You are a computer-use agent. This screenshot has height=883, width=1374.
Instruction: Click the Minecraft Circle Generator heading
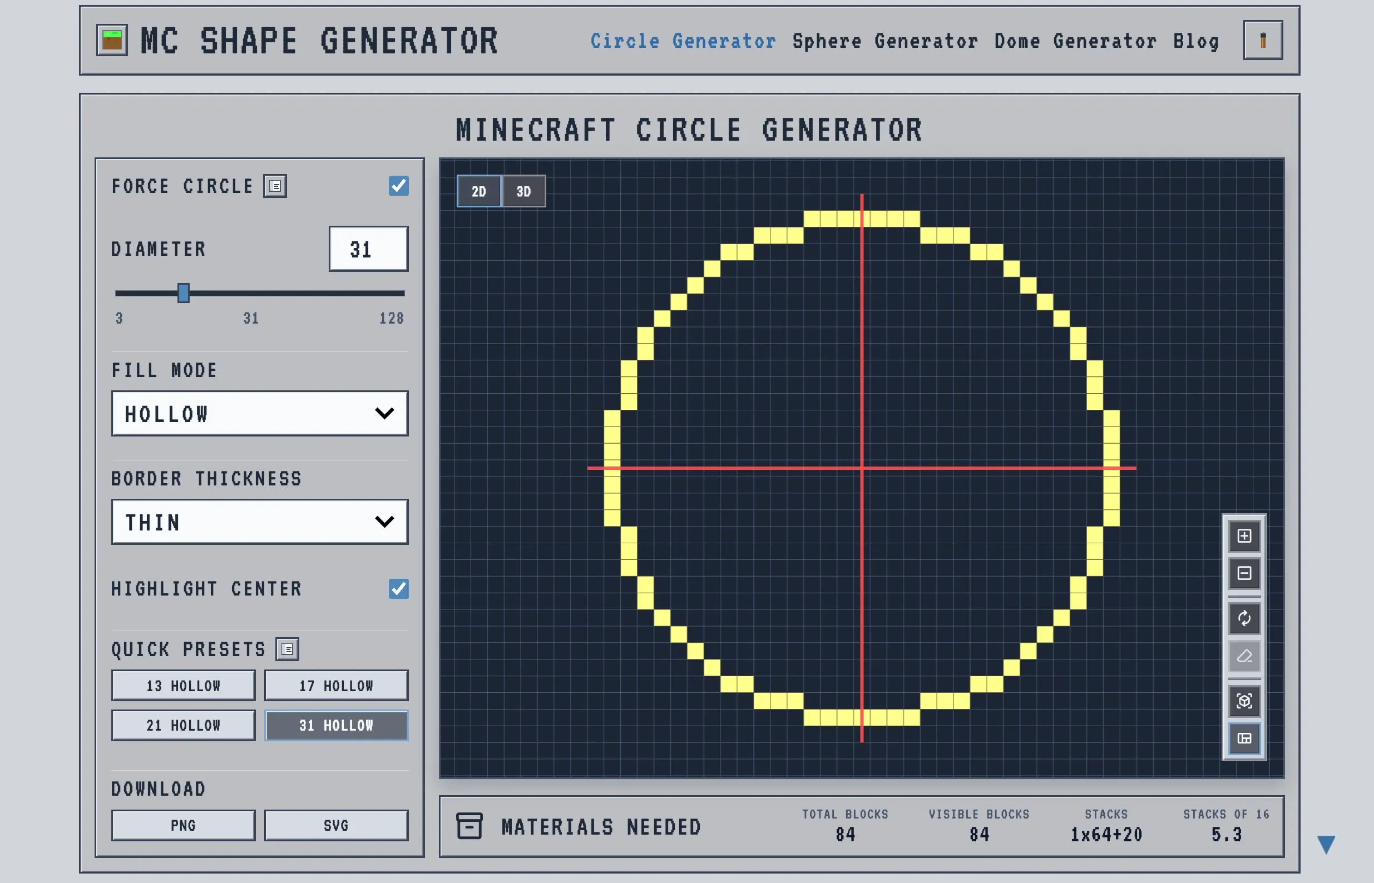(x=689, y=130)
